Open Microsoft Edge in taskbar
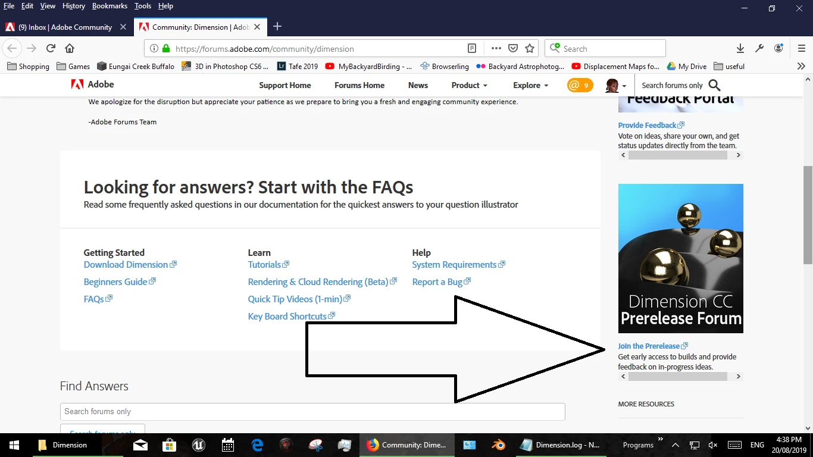This screenshot has height=457, width=813. tap(257, 445)
